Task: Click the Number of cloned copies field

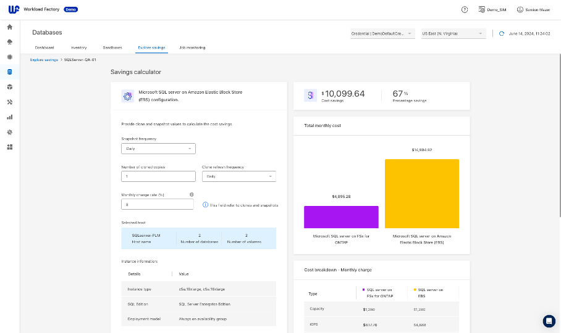Action: coord(158,176)
